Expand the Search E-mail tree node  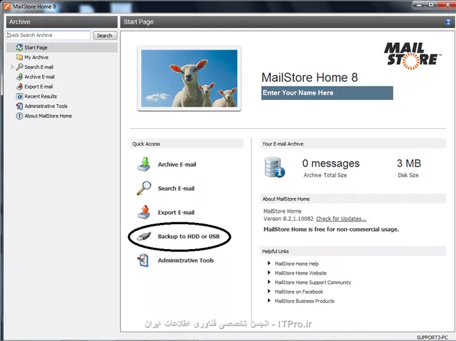(x=12, y=67)
